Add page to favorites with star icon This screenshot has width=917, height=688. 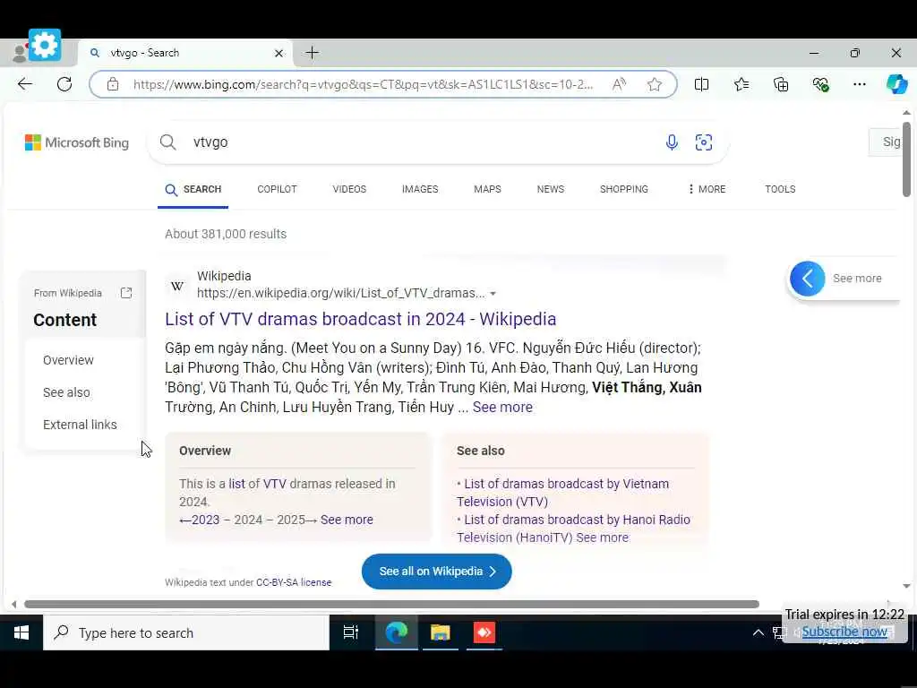(655, 84)
